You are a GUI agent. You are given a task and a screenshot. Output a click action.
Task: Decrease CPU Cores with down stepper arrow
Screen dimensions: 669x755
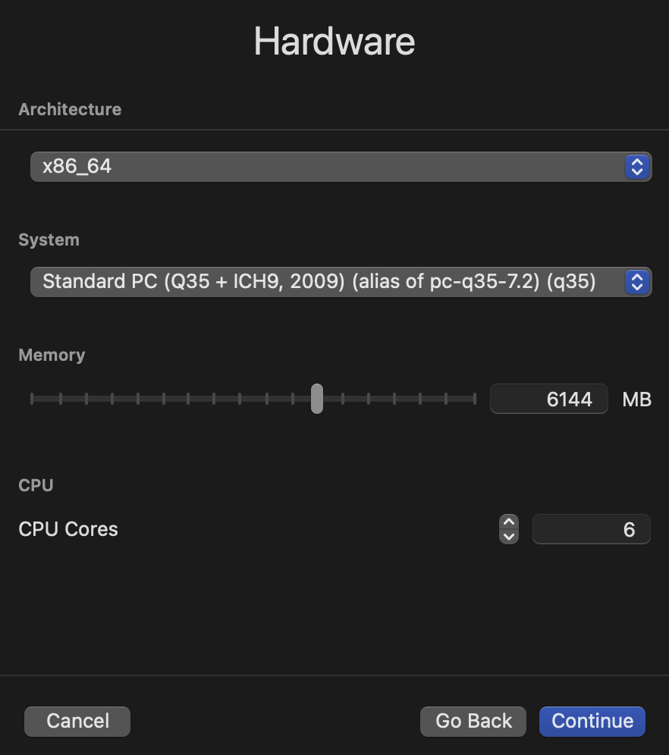[x=509, y=537]
